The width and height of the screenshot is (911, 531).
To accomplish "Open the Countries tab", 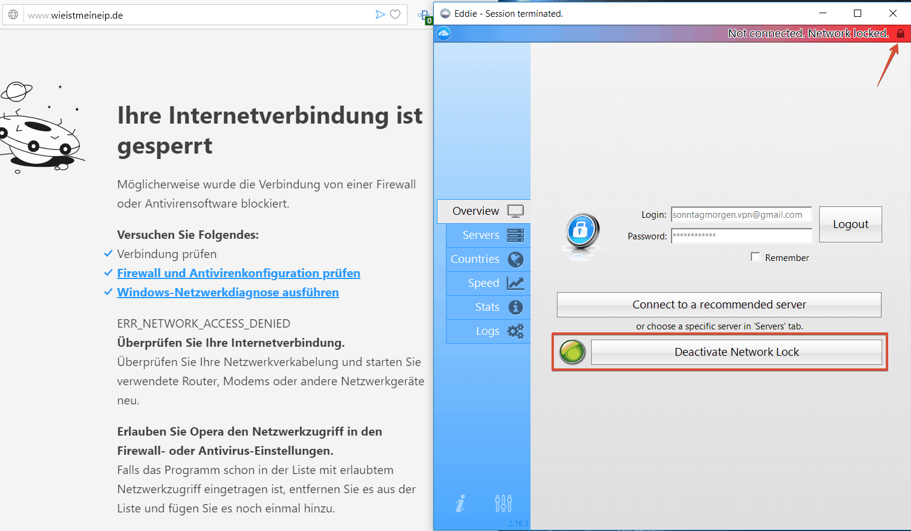I will coord(488,259).
